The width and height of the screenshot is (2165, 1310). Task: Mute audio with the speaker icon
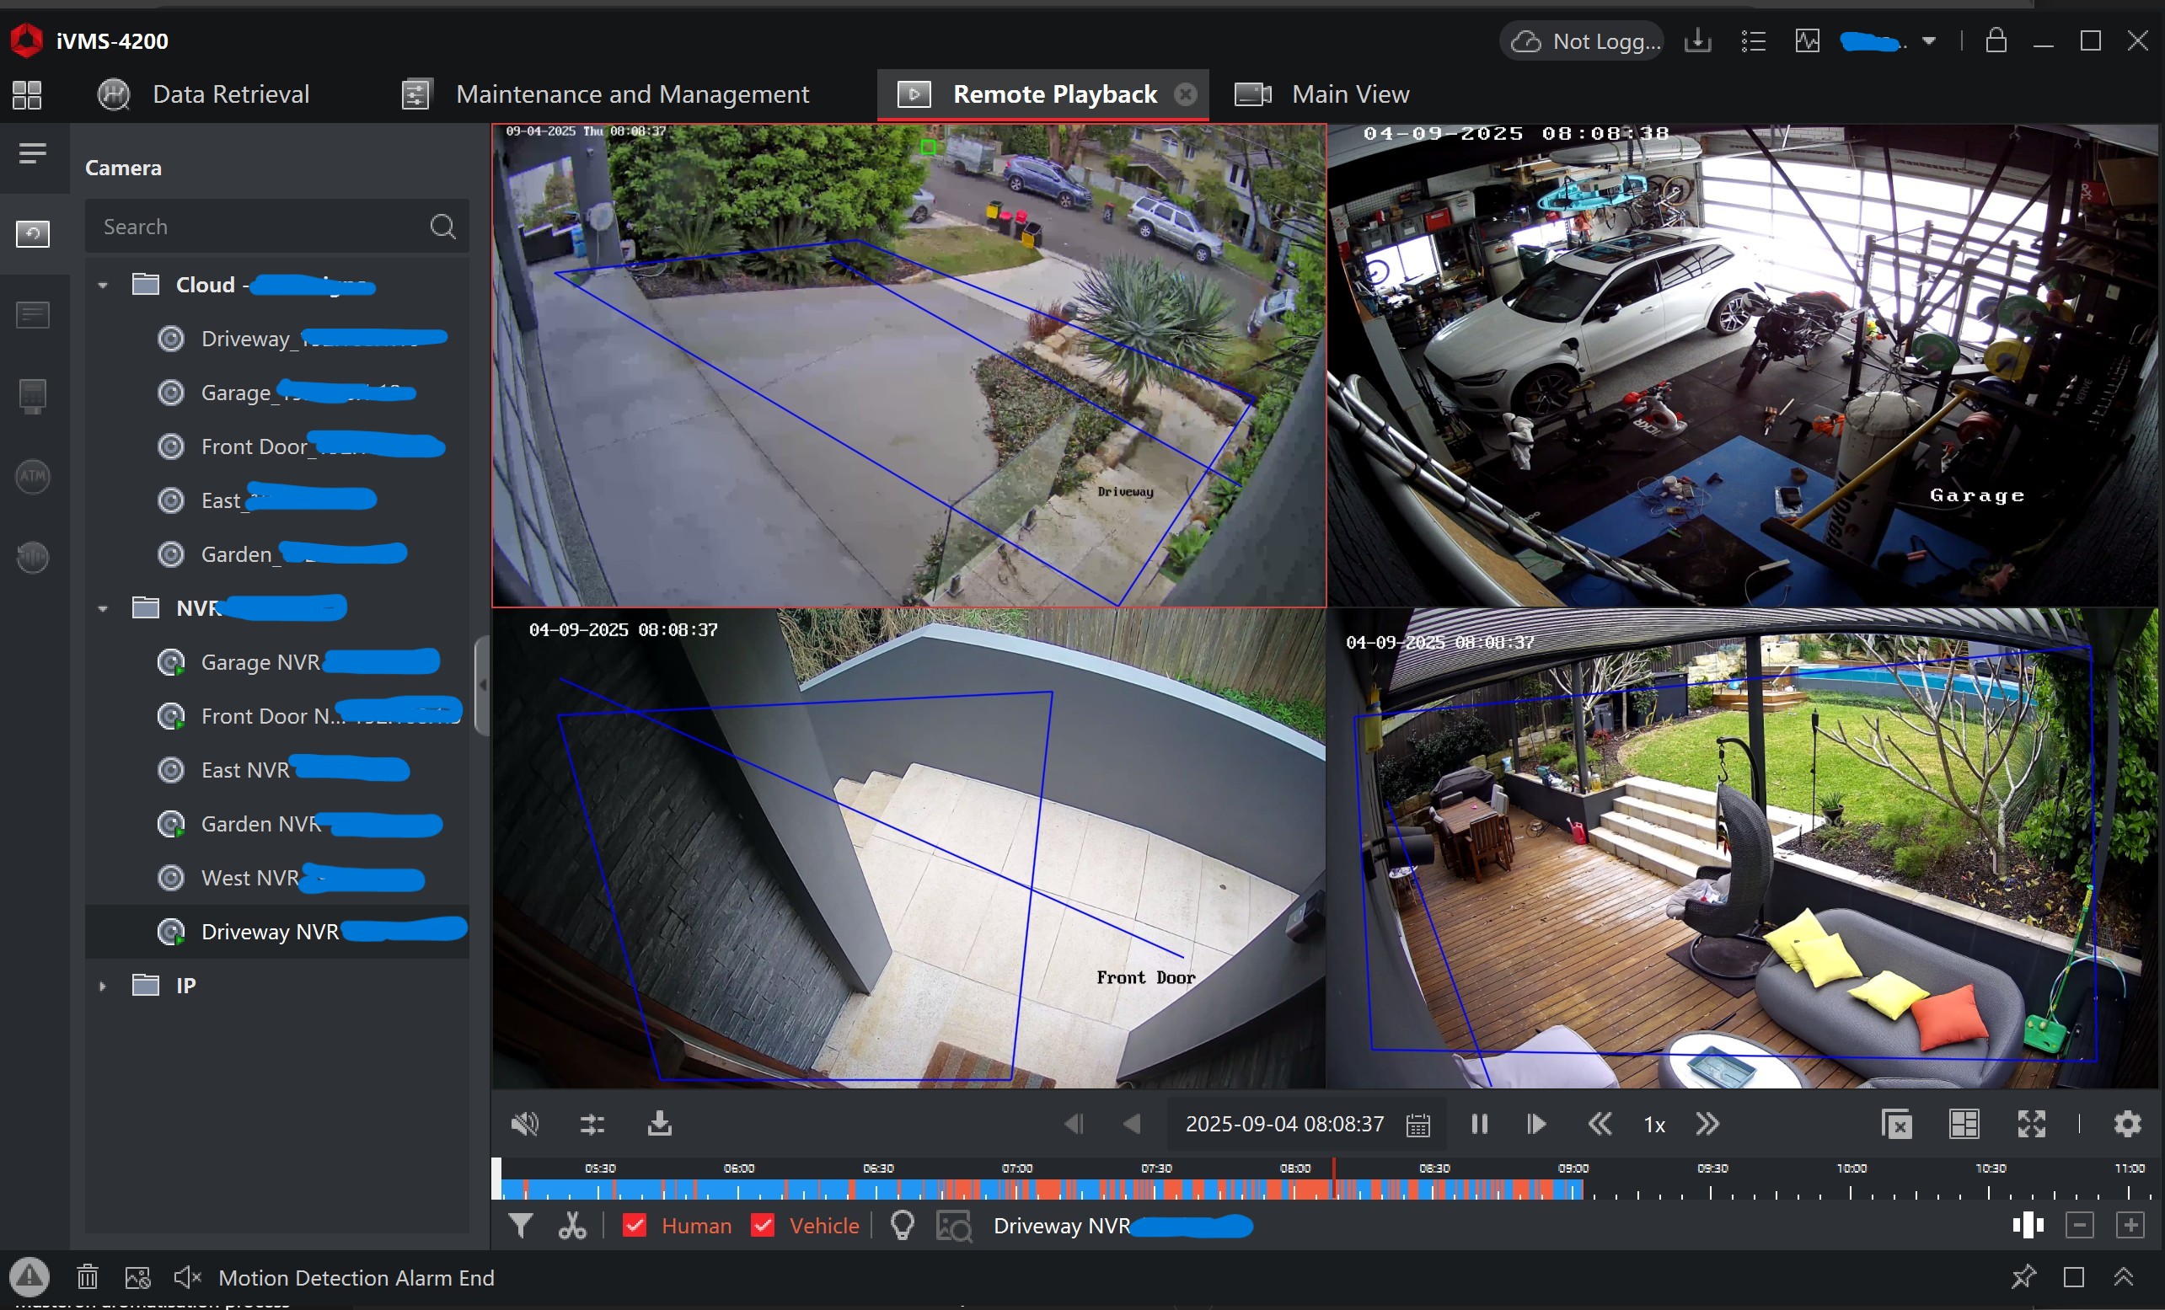pos(524,1124)
